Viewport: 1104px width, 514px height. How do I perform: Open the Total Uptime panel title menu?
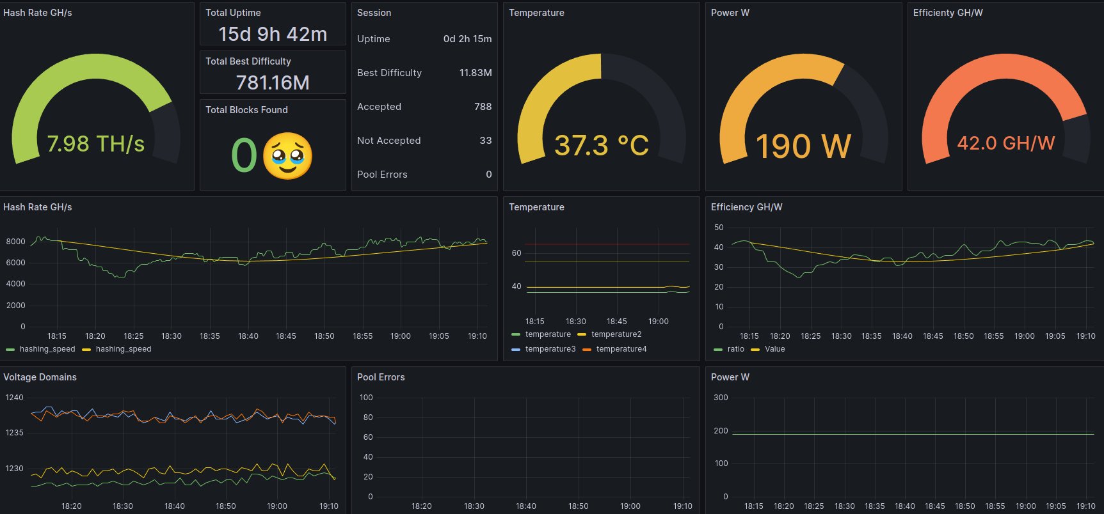click(x=233, y=13)
